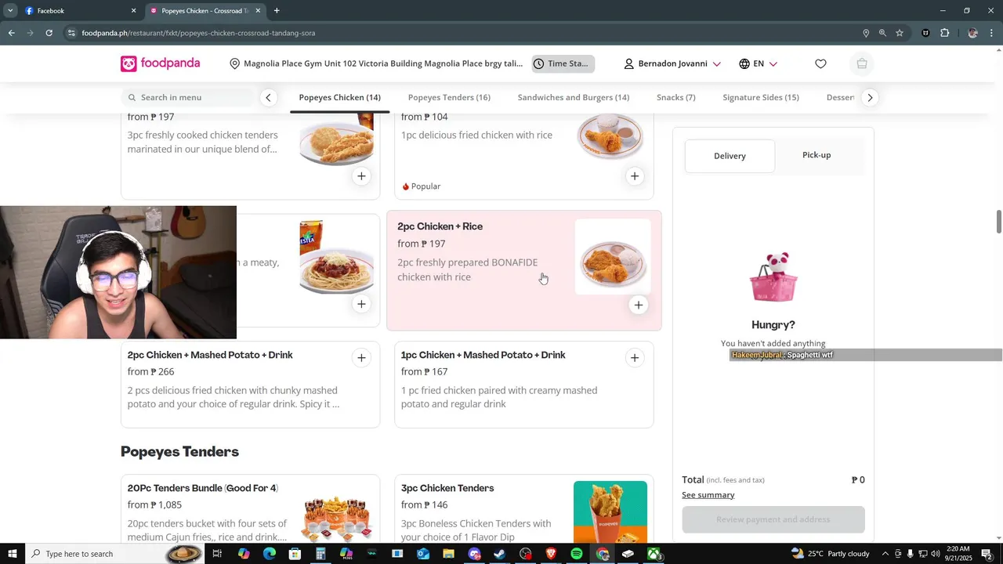Add the 1pc fried chicken with rice

pos(635,176)
